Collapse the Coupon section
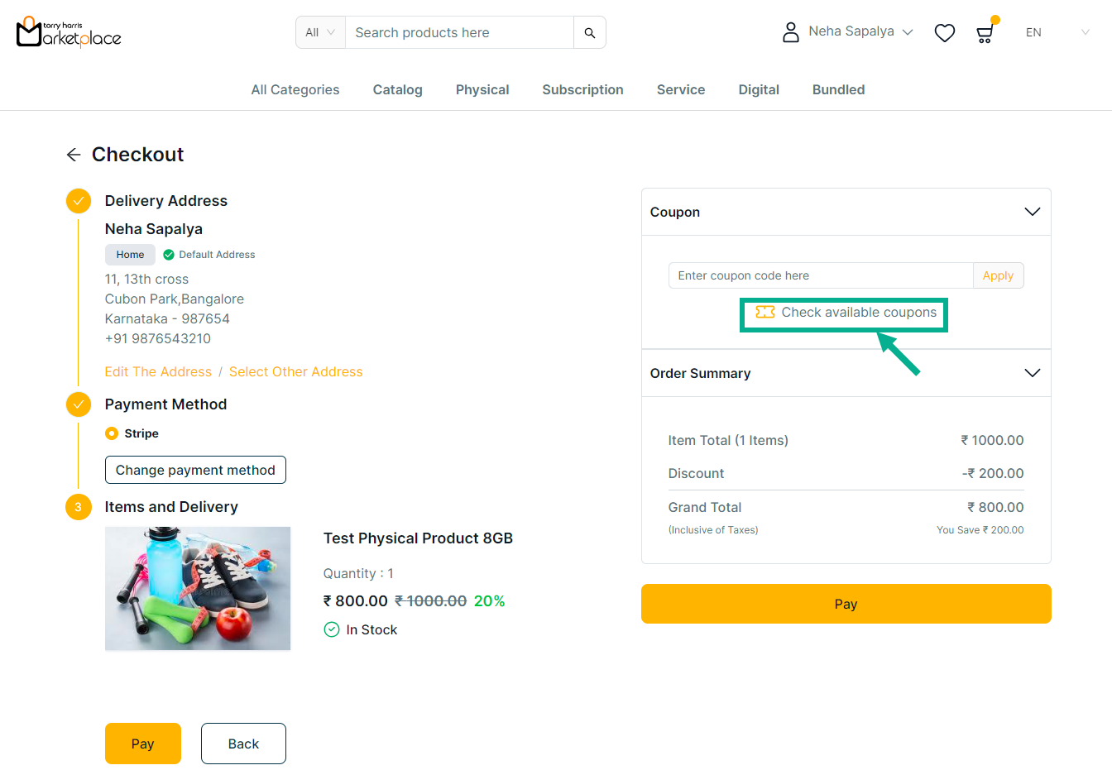Screen dimensions: 1112x770 [1032, 212]
